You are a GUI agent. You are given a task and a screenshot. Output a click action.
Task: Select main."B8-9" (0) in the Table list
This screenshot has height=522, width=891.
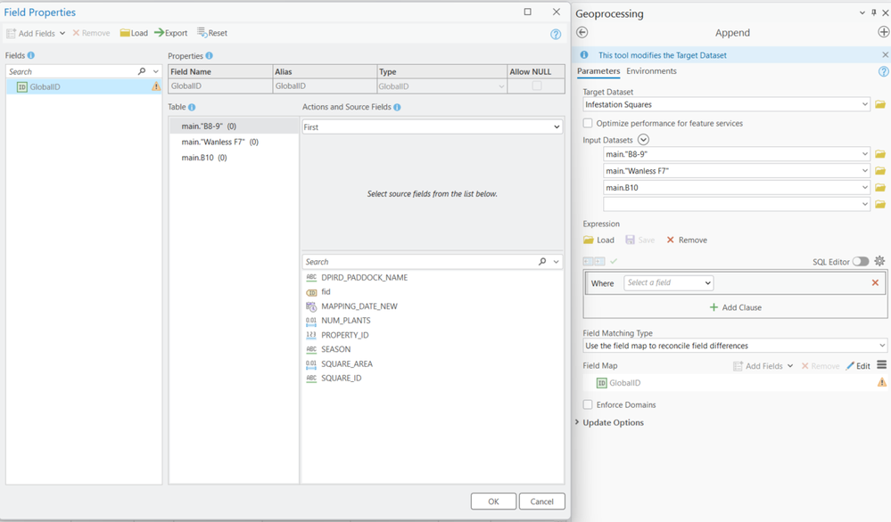[234, 126]
